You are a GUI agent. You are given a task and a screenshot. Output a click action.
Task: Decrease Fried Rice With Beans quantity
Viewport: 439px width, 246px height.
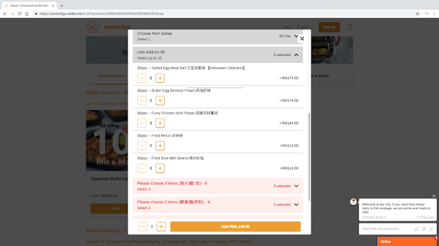point(142,168)
